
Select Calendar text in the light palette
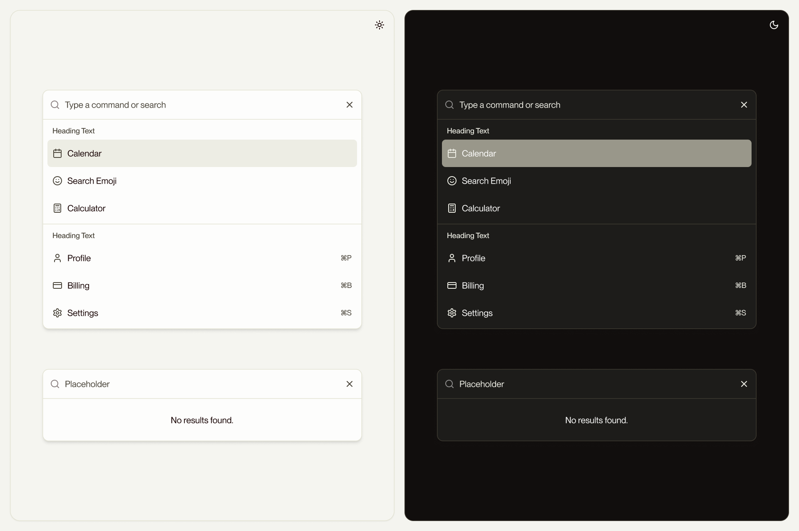(84, 153)
